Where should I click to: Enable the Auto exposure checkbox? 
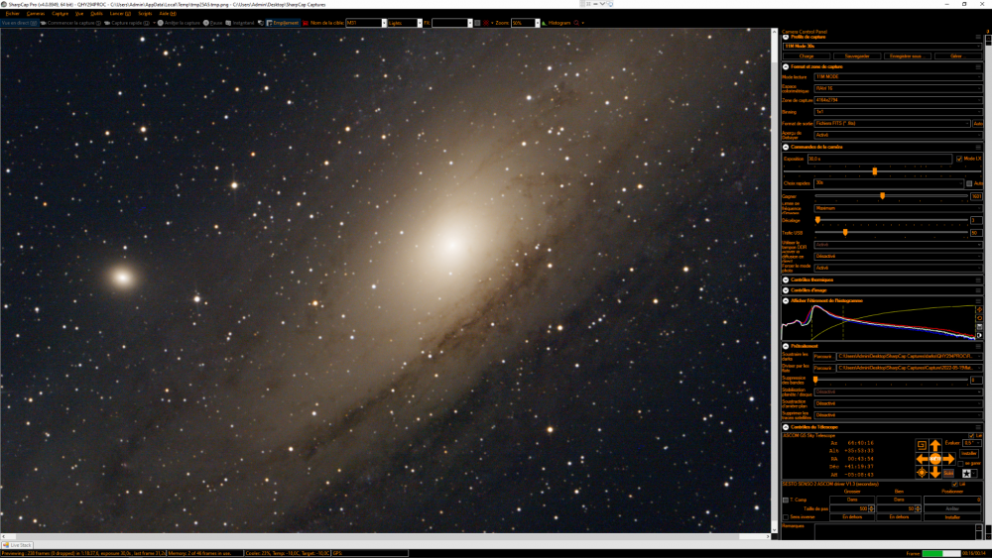click(x=969, y=183)
